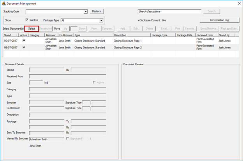Toggle the Signature checkbox beside Viewed By Borrower

coord(68,138)
